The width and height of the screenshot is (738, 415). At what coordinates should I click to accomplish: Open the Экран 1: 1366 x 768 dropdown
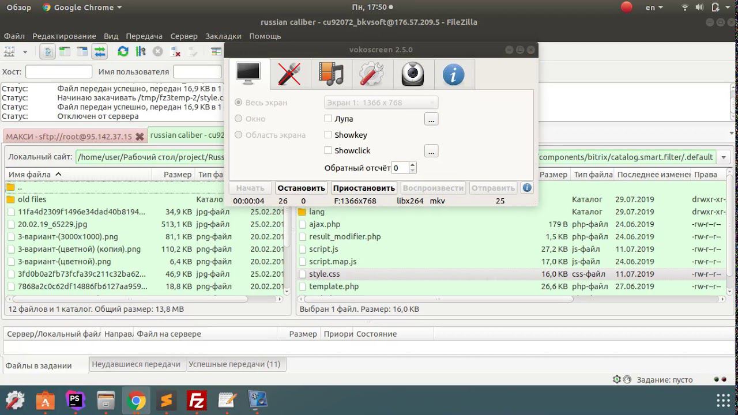click(381, 103)
